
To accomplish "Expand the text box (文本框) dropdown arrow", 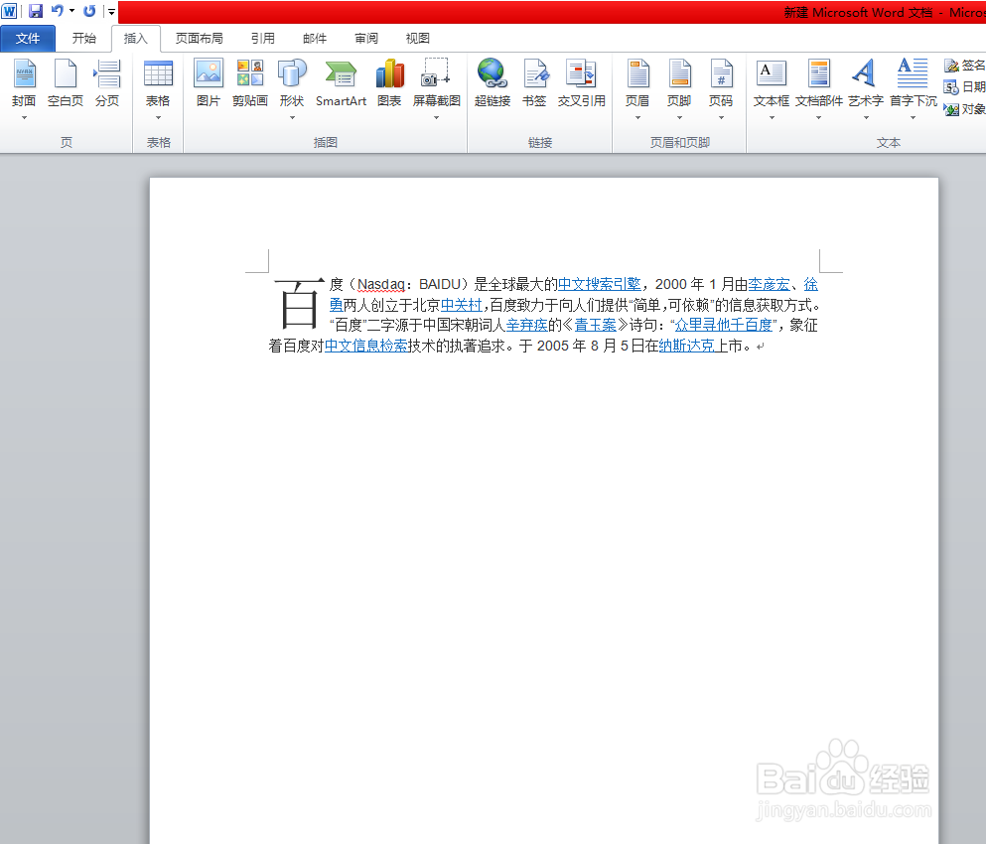I will pyautogui.click(x=772, y=117).
